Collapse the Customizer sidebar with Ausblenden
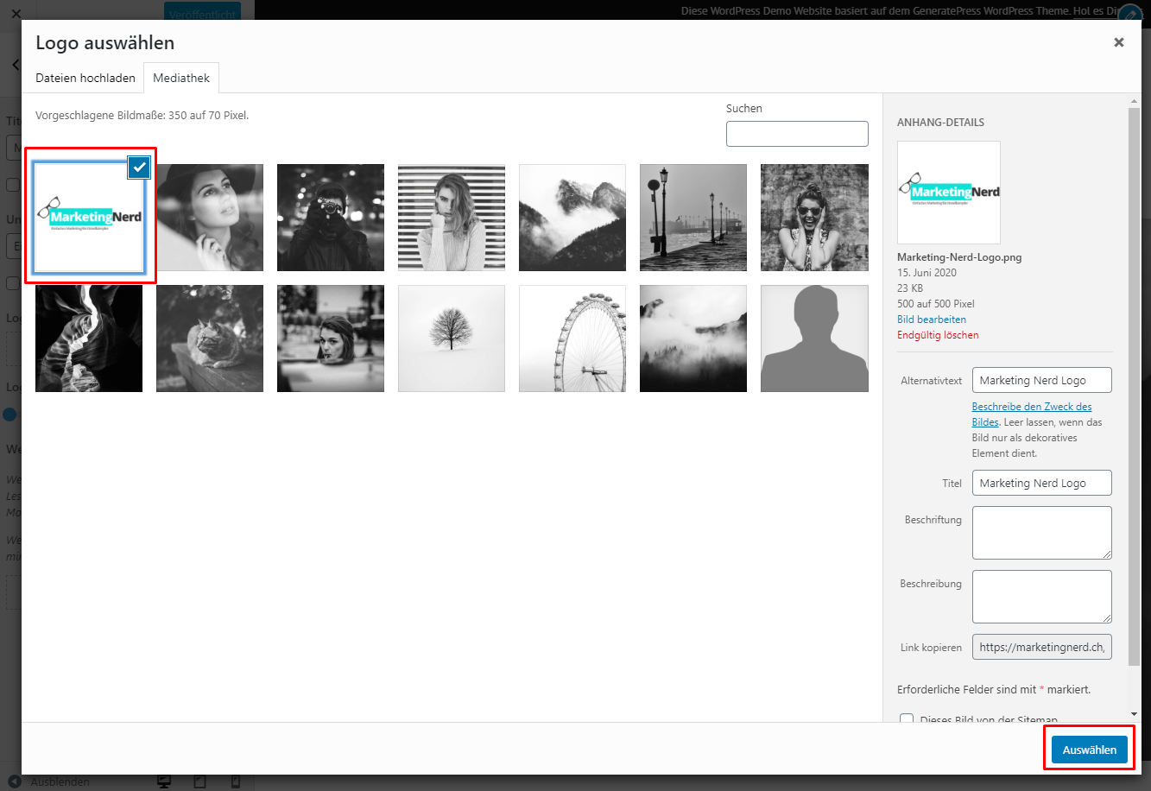Viewport: 1151px width, 791px height. tap(50, 782)
